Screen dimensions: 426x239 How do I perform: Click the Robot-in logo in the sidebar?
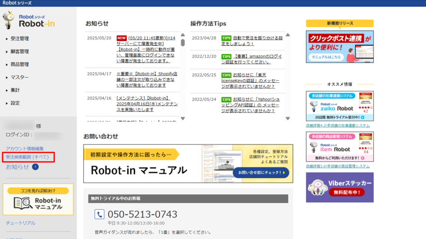29,20
